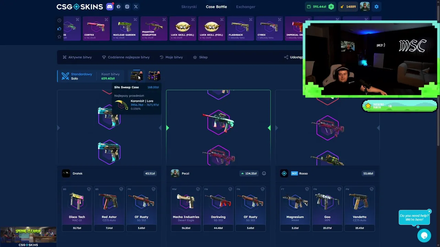Open the Facebook social icon
Viewport: 440px width, 247px height.
(x=119, y=7)
